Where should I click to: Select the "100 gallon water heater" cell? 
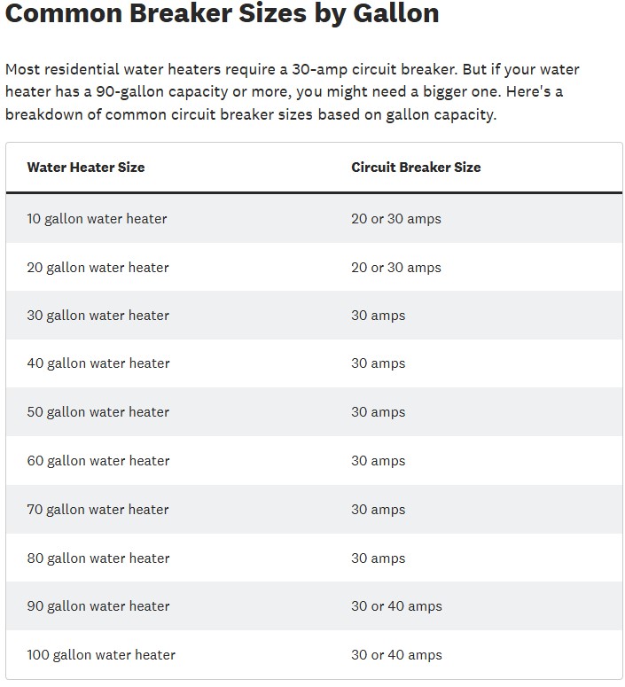(x=101, y=655)
